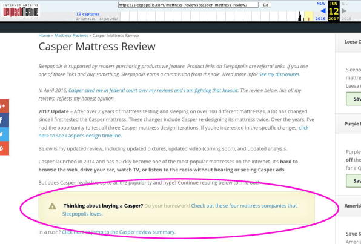Share on Facebook sidebar icon
Screen dimensions: 361x244
pyautogui.click(x=4, y=120)
